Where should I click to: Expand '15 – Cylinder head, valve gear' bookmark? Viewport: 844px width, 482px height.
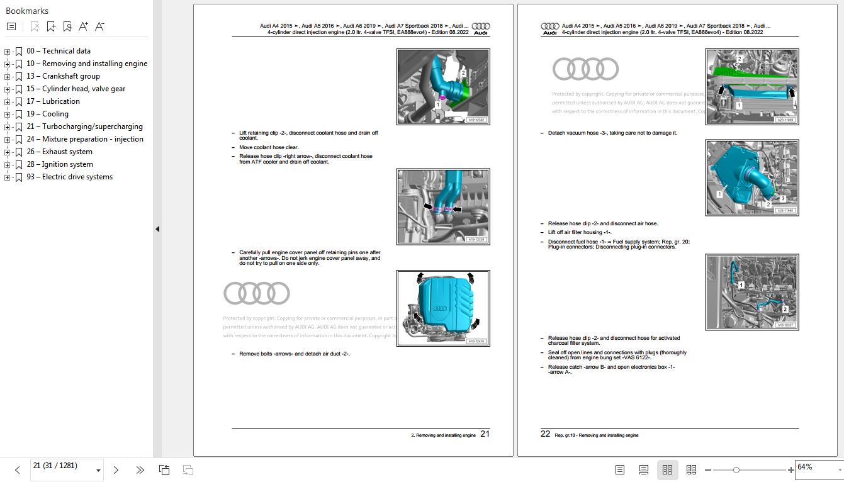(7, 89)
